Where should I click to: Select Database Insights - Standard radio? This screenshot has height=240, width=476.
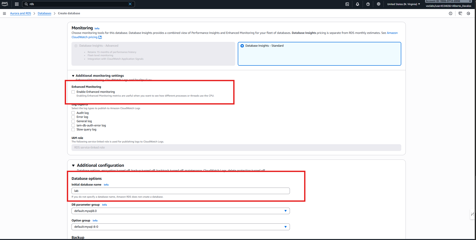[242, 46]
